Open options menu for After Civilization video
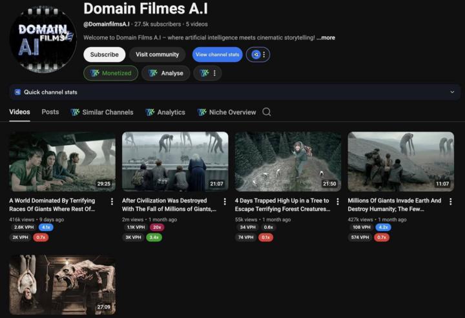Image resolution: width=465 pixels, height=318 pixels. point(225,202)
